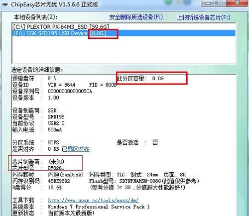Open the 扇区对齐 hyperlink

tap(78, 149)
